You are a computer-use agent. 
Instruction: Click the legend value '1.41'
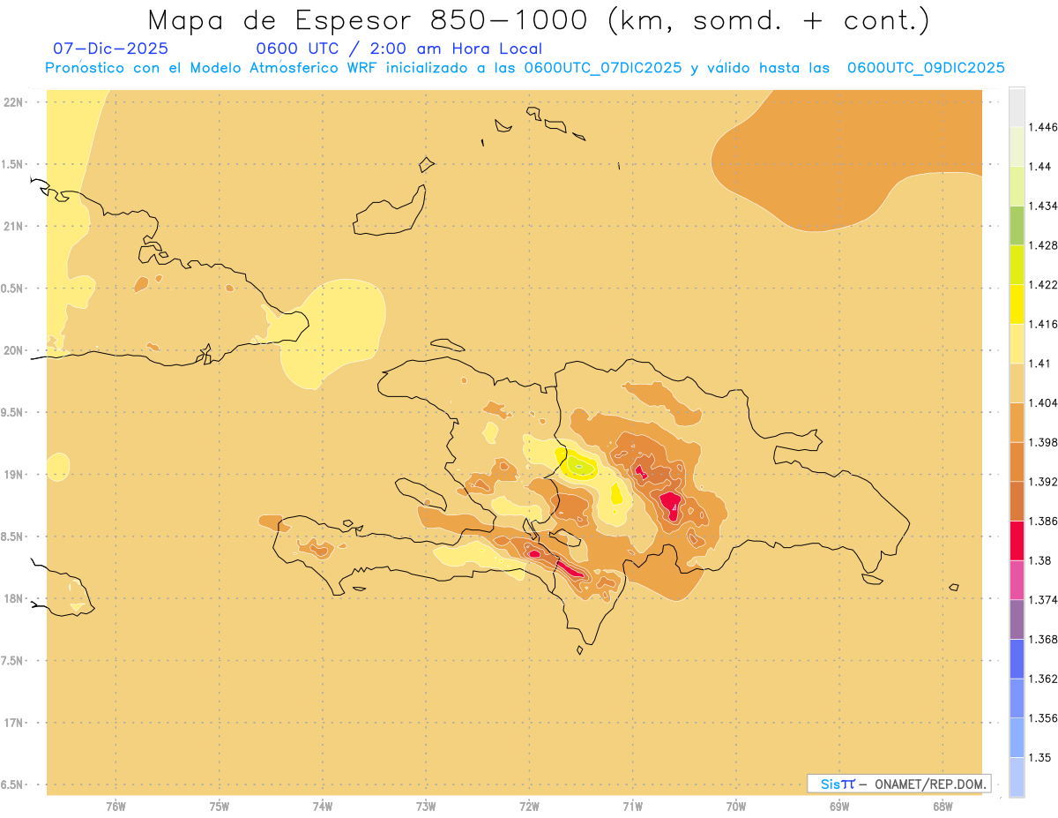click(1039, 363)
